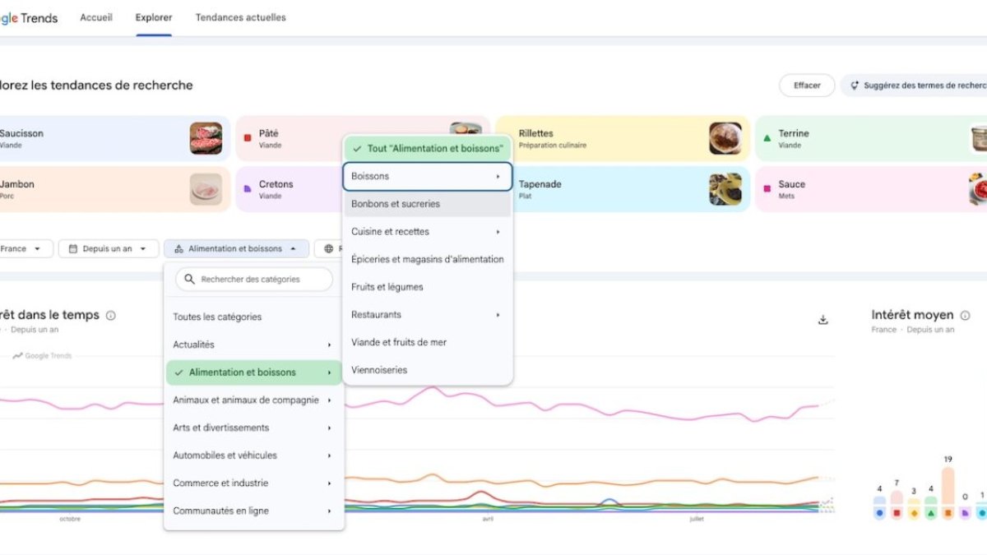Click the blue circle legend marker under bar 4
The width and height of the screenshot is (987, 555).
[x=879, y=513]
